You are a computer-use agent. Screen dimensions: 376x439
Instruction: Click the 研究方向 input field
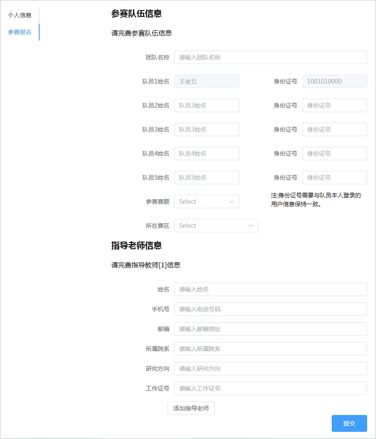point(270,369)
